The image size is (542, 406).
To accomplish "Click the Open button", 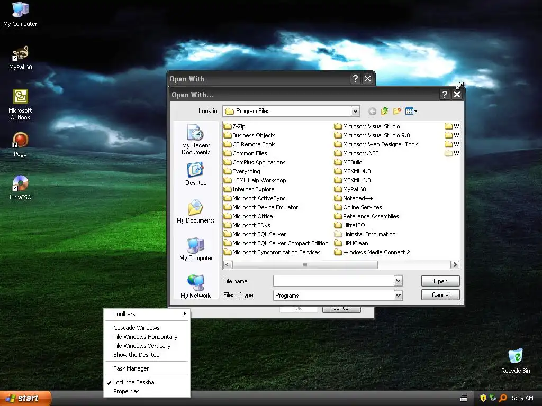I will pyautogui.click(x=440, y=281).
